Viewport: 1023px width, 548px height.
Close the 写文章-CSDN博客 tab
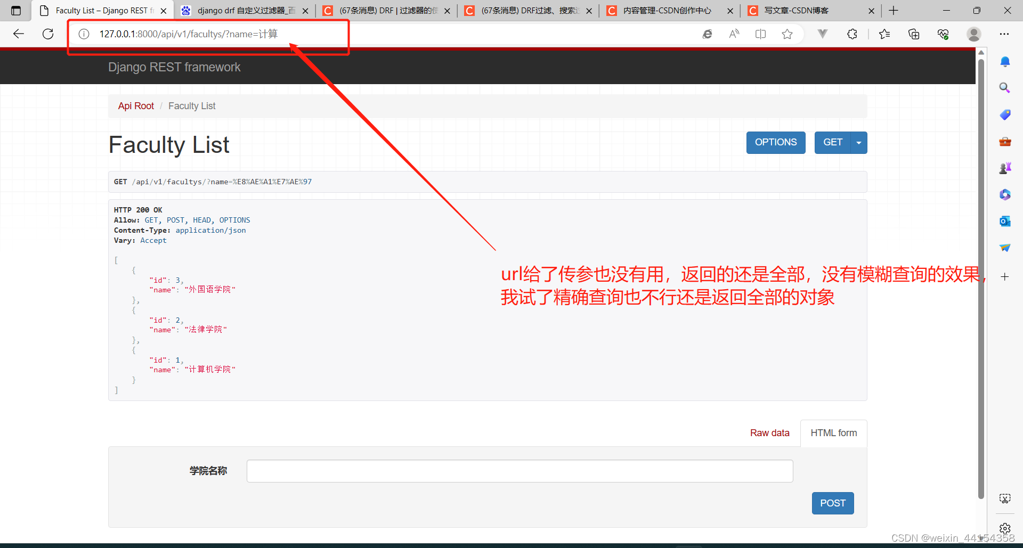coord(871,11)
